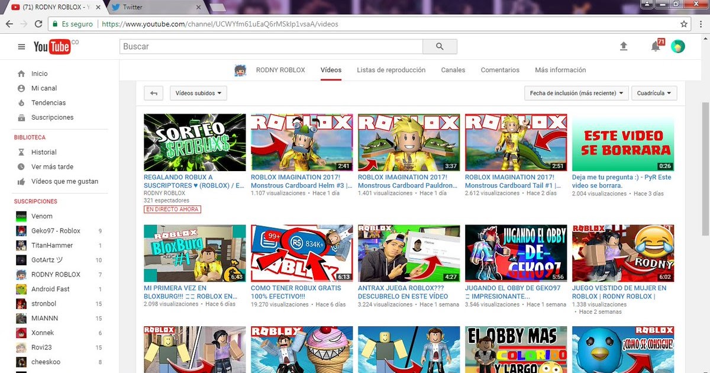Open COMO TENER ROBUX GRATIS video title

click(296, 292)
